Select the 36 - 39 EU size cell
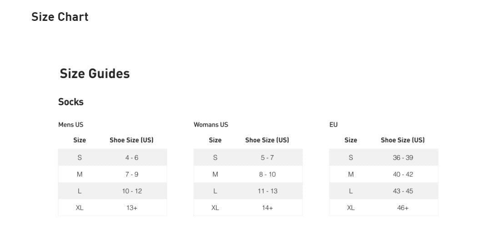This screenshot has width=477, height=231. click(403, 157)
